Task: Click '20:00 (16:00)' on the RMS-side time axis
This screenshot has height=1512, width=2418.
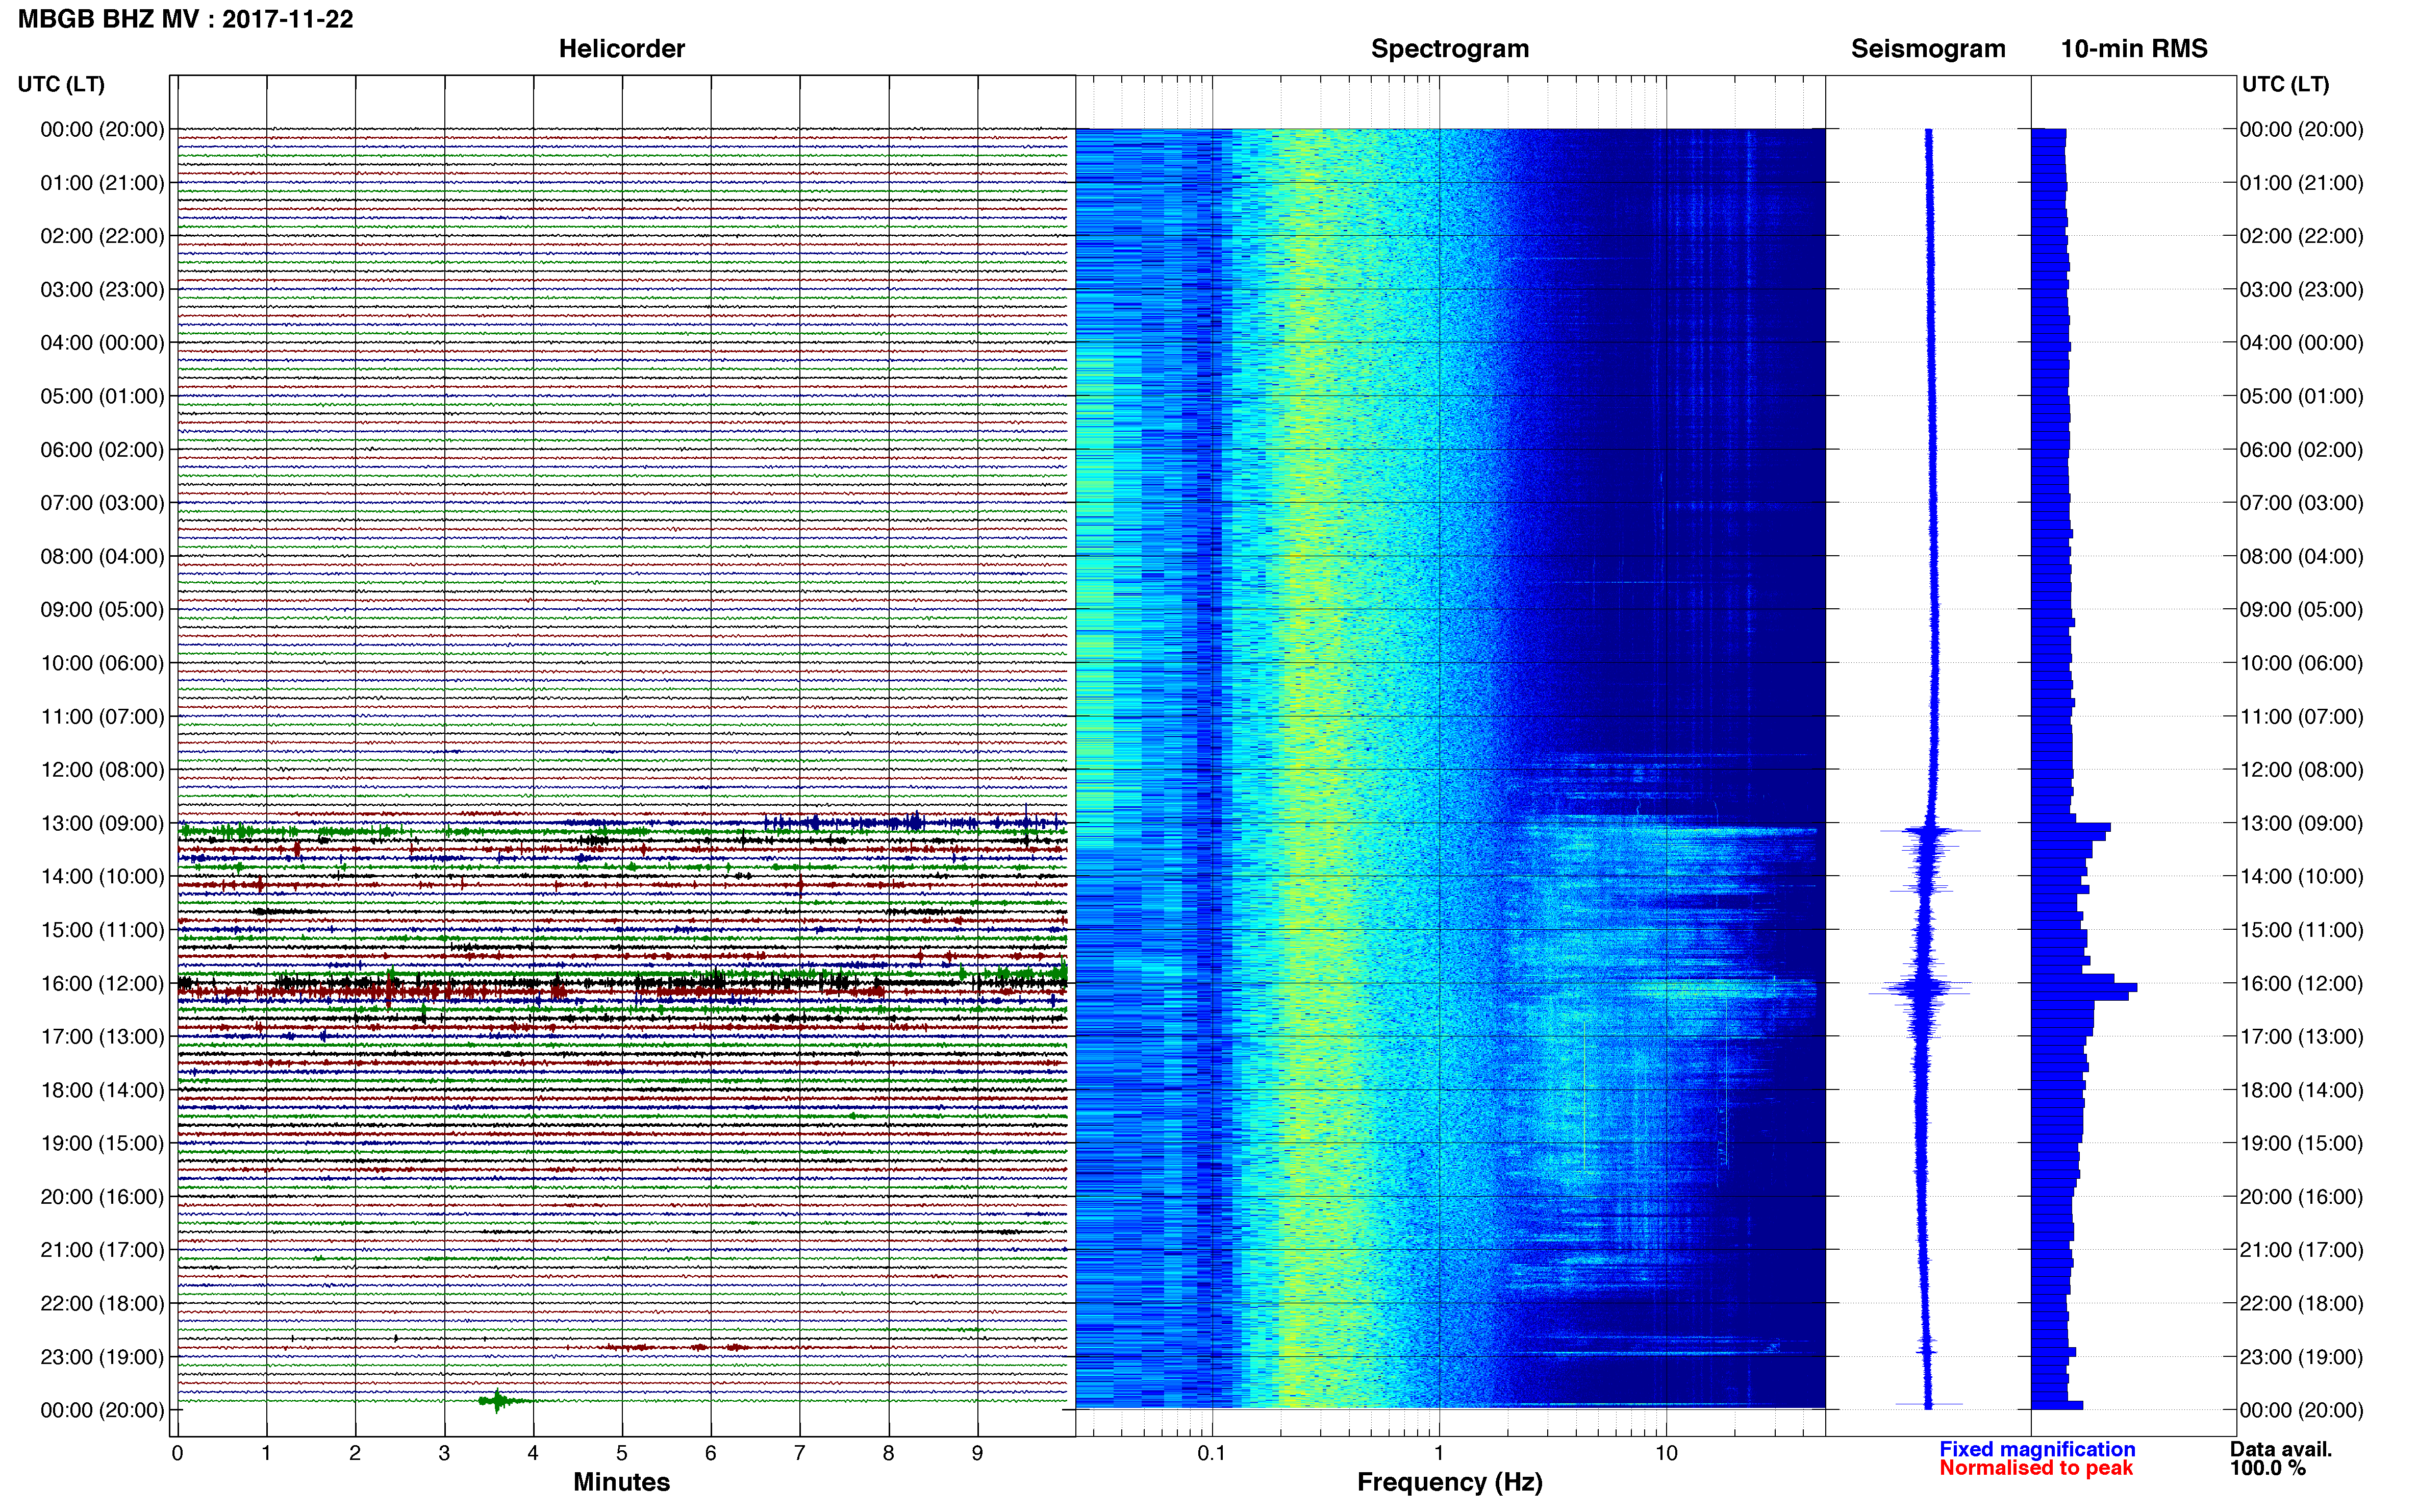Action: pyautogui.click(x=2301, y=1197)
